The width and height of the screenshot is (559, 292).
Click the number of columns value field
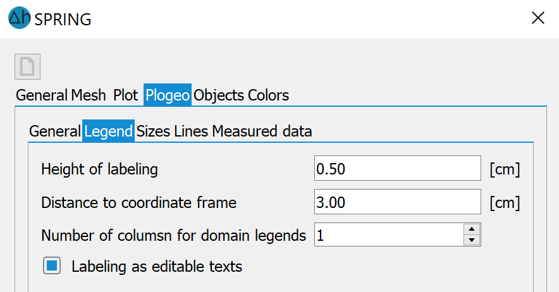click(389, 234)
